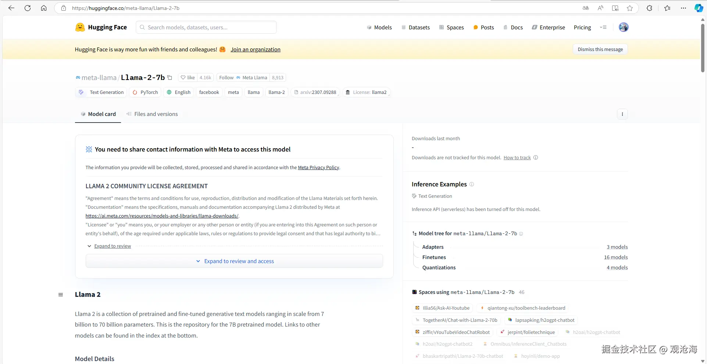Open split screen view
This screenshot has width=707, height=364.
[x=615, y=8]
